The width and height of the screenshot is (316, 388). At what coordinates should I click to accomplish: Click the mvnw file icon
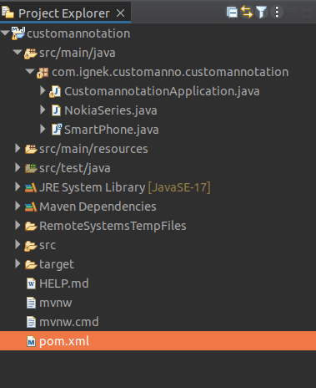pyautogui.click(x=31, y=303)
